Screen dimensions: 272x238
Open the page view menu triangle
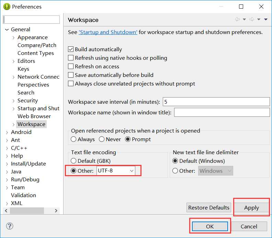(x=266, y=19)
